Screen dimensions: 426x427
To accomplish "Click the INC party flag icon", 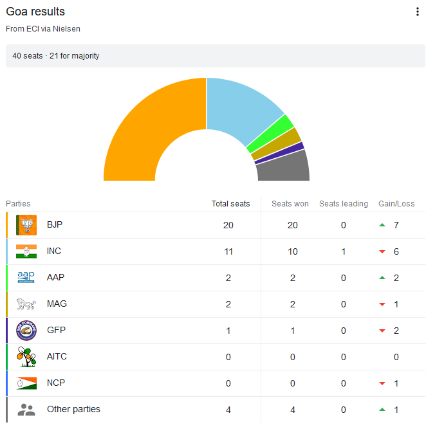I will [26, 251].
